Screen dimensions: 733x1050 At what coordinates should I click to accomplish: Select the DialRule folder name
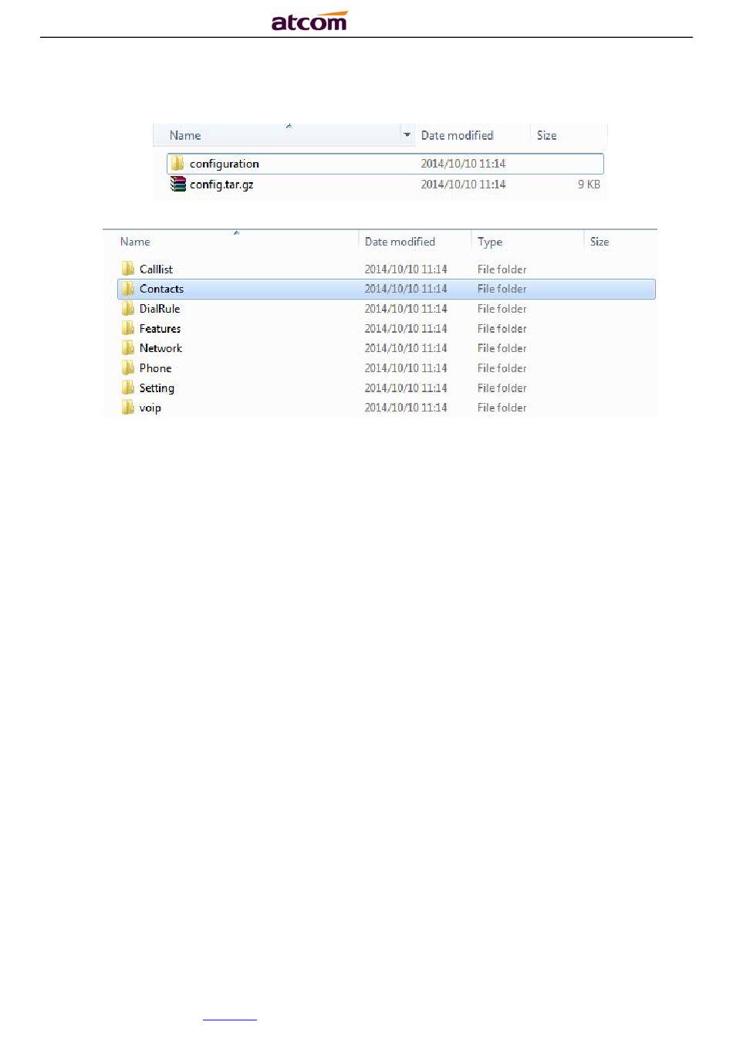pos(160,308)
